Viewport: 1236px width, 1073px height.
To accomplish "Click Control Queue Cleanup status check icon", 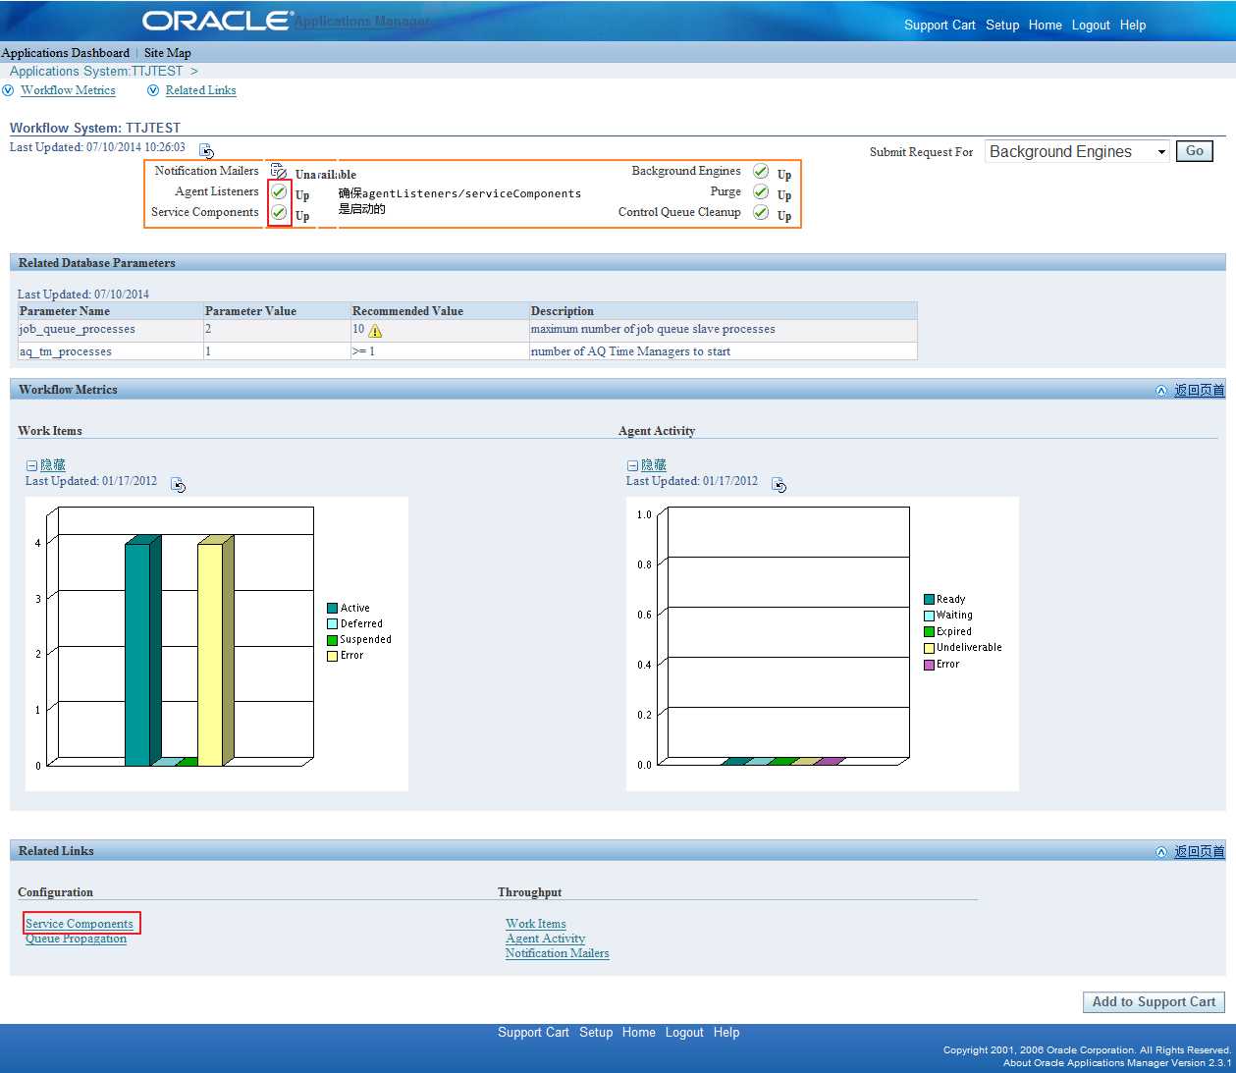I will pos(761,212).
